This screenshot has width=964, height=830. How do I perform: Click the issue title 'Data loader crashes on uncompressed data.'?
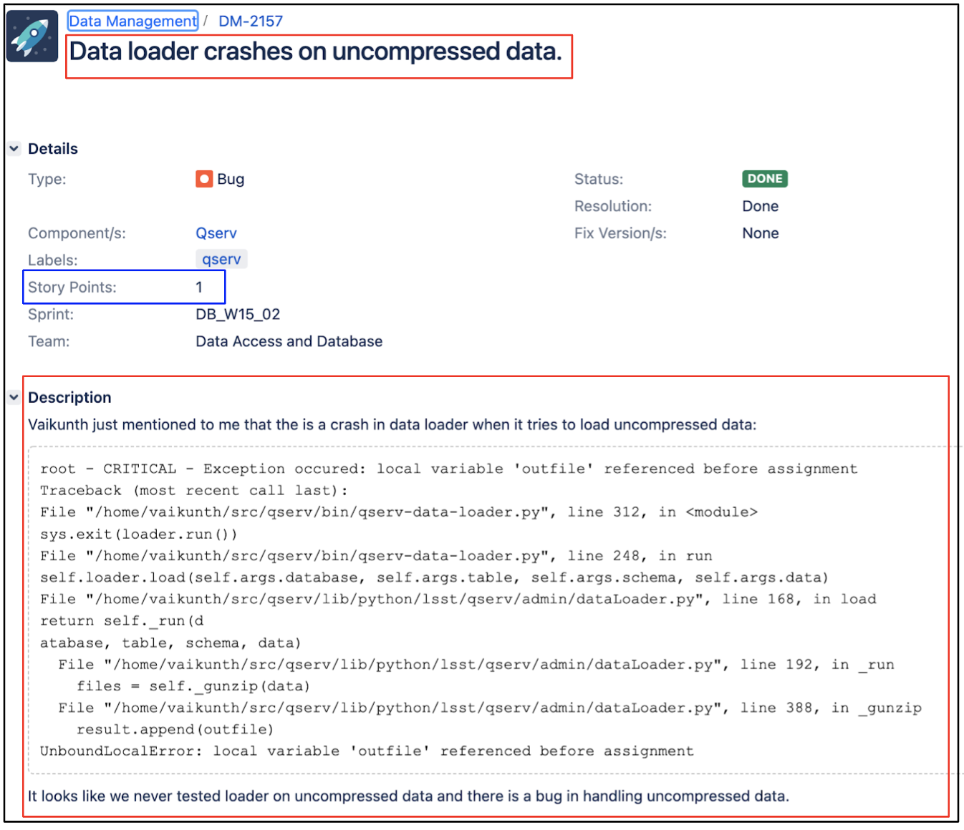pos(316,52)
